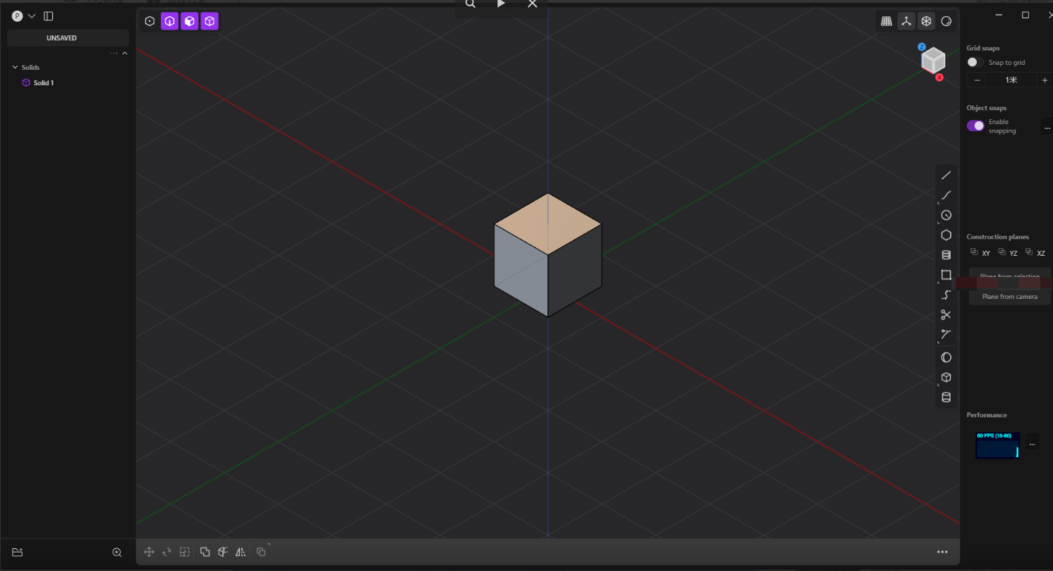Set the XY construction plane
1053x571 pixels.
(980, 252)
